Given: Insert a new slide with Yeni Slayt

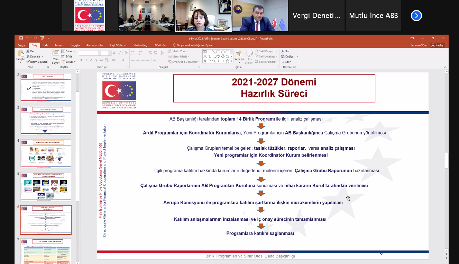Looking at the screenshot, I should click(55, 54).
